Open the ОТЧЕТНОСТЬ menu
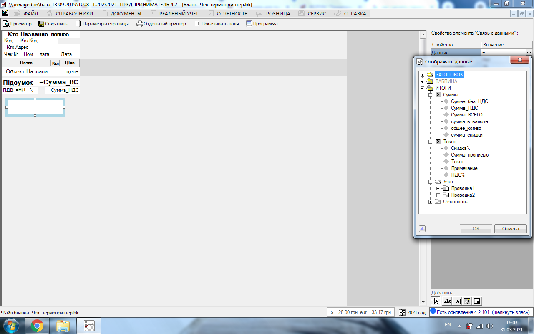This screenshot has height=334, width=534. point(232,13)
